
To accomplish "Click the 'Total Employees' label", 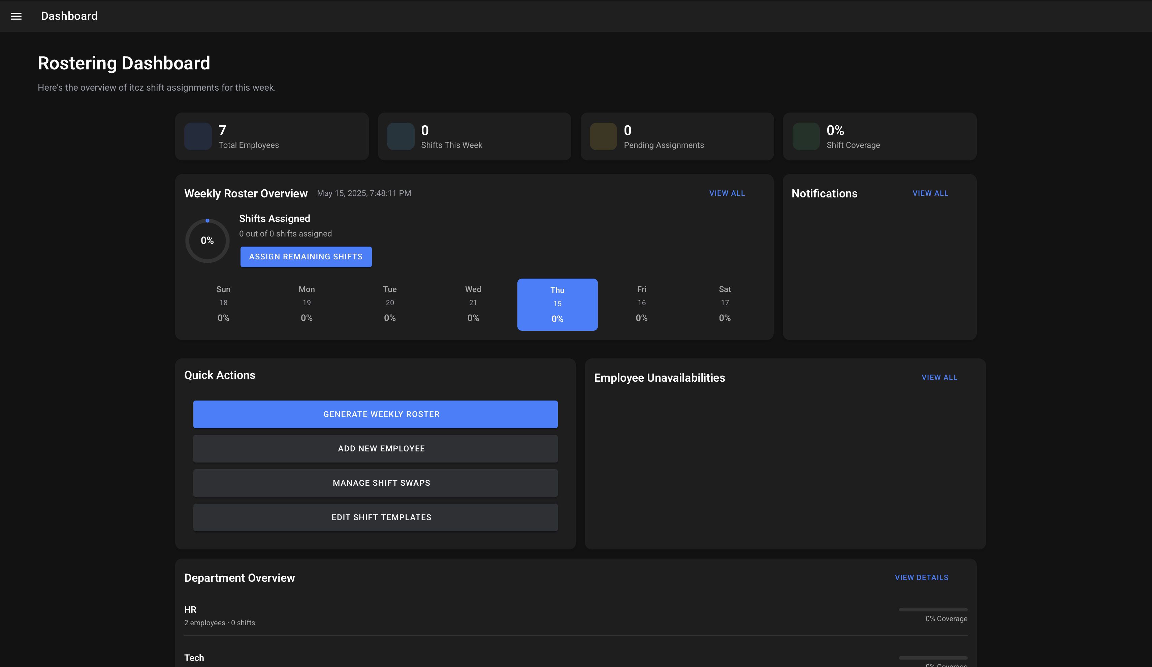I will click(x=249, y=145).
